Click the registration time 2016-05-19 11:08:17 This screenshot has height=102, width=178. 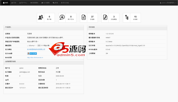(x=63, y=84)
